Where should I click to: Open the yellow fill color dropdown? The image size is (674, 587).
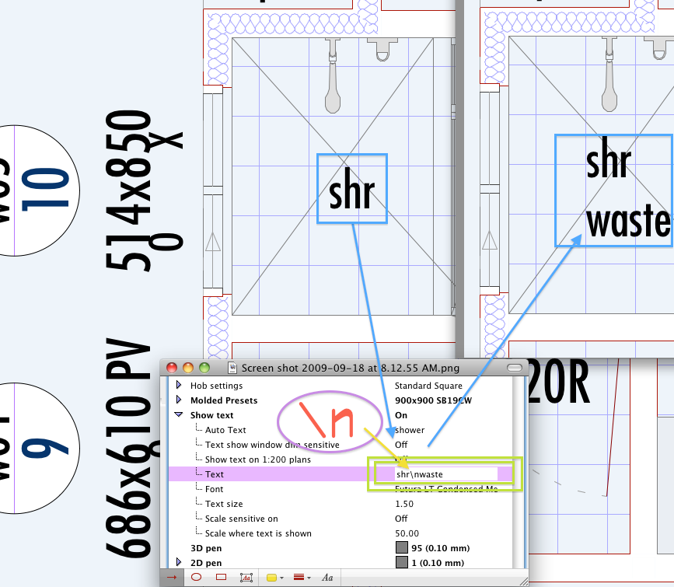275,578
